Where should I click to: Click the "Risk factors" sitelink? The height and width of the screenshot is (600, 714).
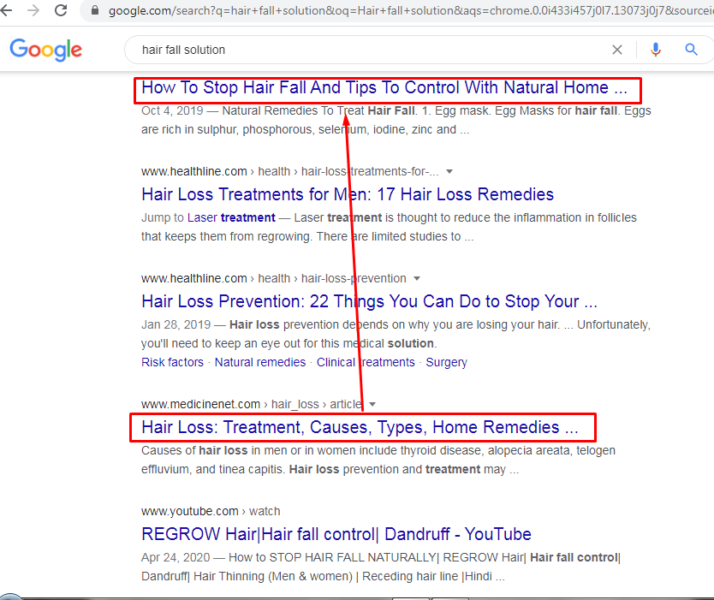click(x=172, y=362)
